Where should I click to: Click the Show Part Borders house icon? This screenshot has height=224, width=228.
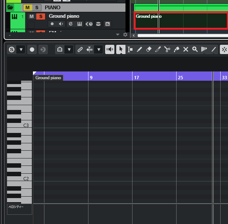60,50
